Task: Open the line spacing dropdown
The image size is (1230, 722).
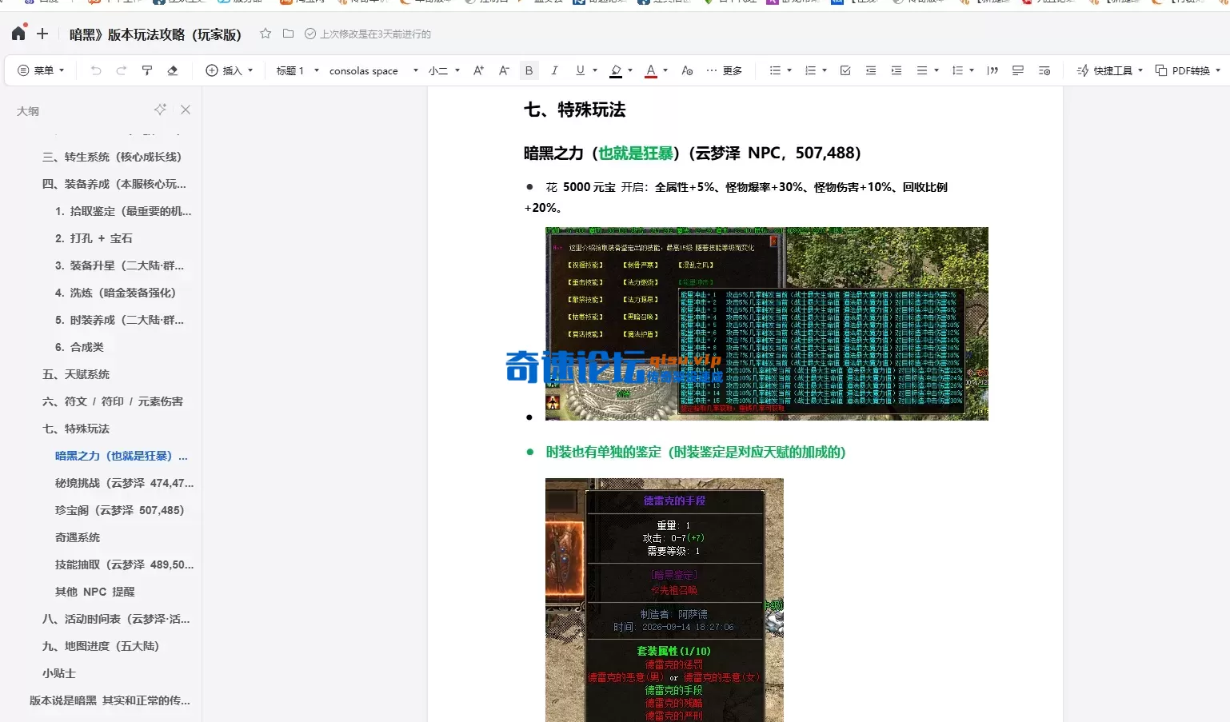Action: pyautogui.click(x=963, y=70)
